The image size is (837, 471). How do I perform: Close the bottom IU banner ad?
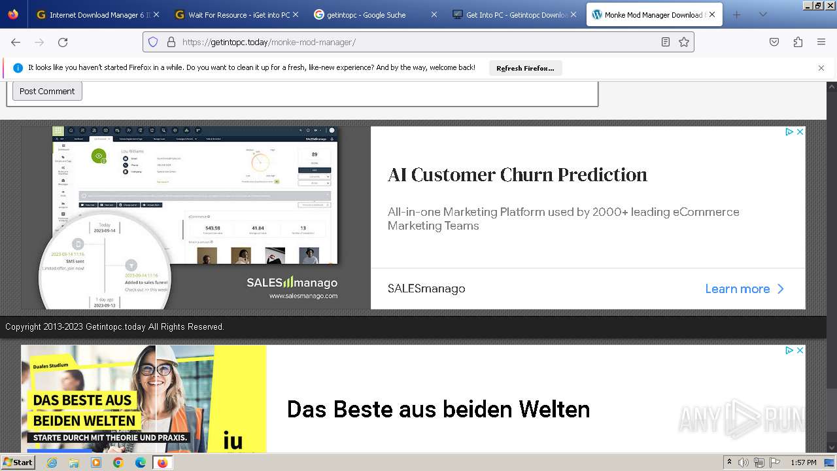click(x=800, y=351)
